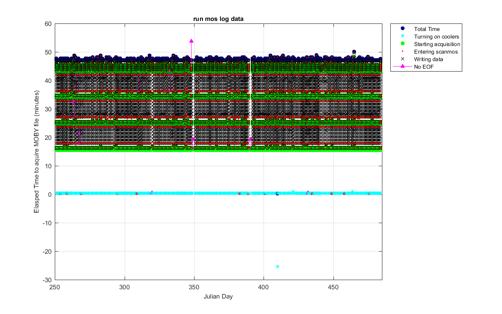
Task: Select the 'Entering scanmos' legend label
Action: [436, 51]
